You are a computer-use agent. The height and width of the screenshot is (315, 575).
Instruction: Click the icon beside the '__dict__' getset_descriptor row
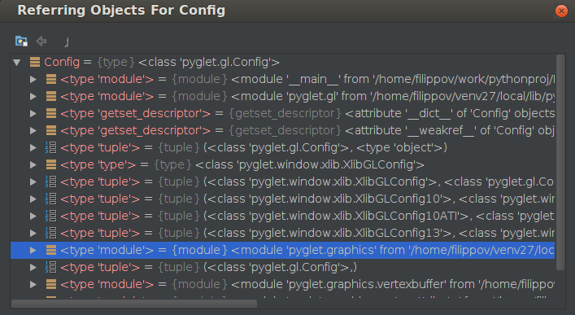(51, 113)
